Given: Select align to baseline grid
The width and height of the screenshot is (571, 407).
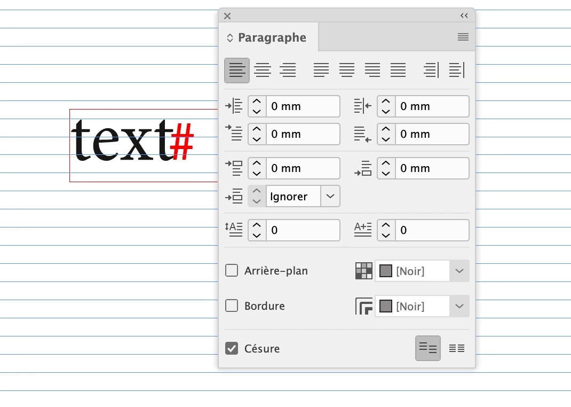Looking at the screenshot, I should [x=457, y=348].
